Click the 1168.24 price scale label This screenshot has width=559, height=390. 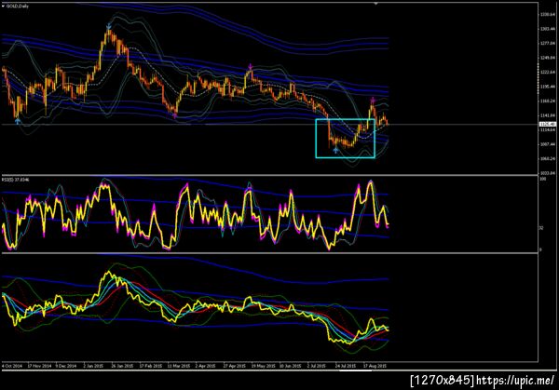coord(547,101)
